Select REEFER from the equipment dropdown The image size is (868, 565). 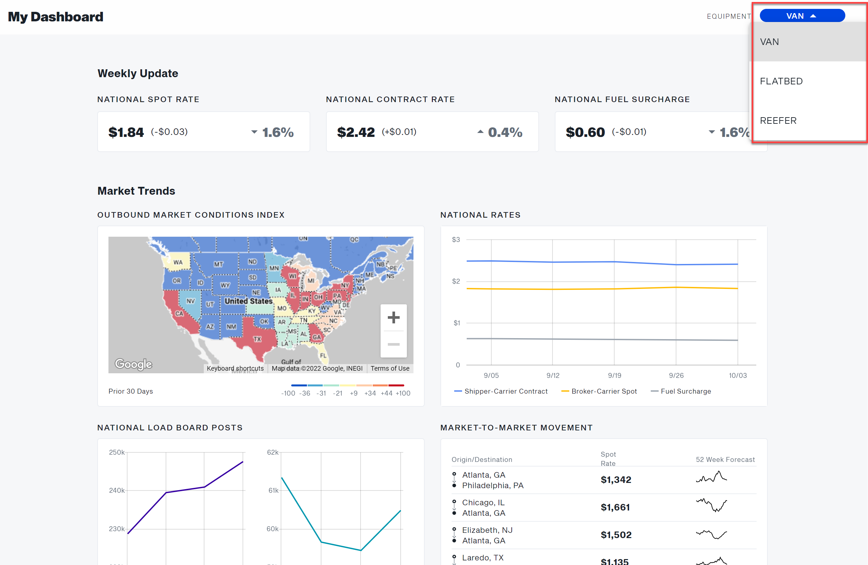[x=778, y=120]
